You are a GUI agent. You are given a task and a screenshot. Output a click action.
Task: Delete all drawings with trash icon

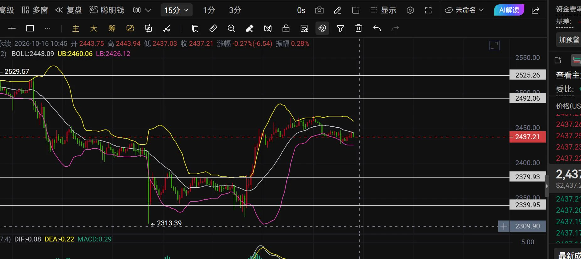click(x=359, y=28)
